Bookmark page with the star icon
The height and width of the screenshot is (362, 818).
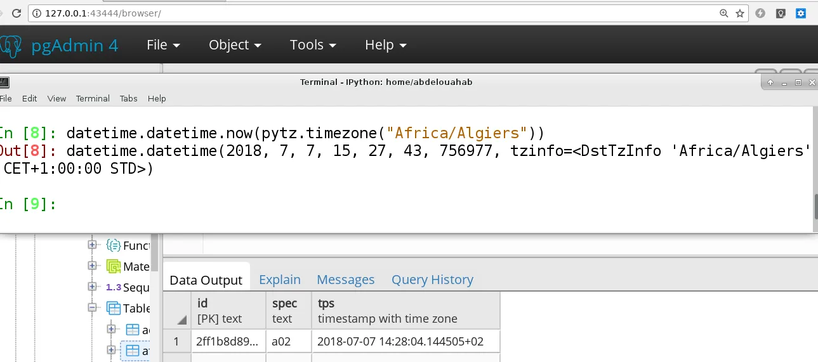[740, 13]
